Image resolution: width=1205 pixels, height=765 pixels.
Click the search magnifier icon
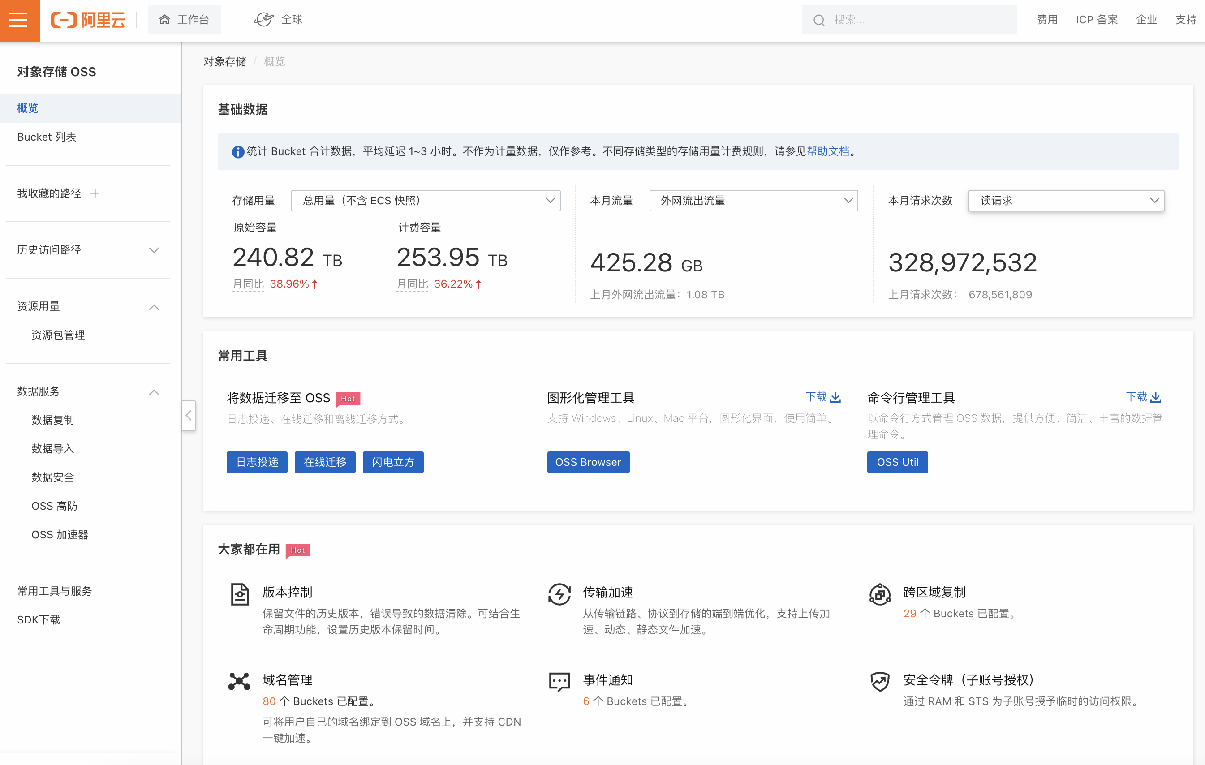point(819,20)
